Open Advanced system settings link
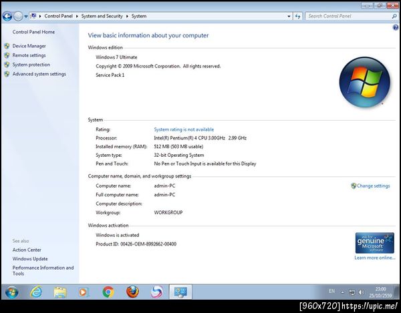Screen dimensions: 401x313 [39, 74]
